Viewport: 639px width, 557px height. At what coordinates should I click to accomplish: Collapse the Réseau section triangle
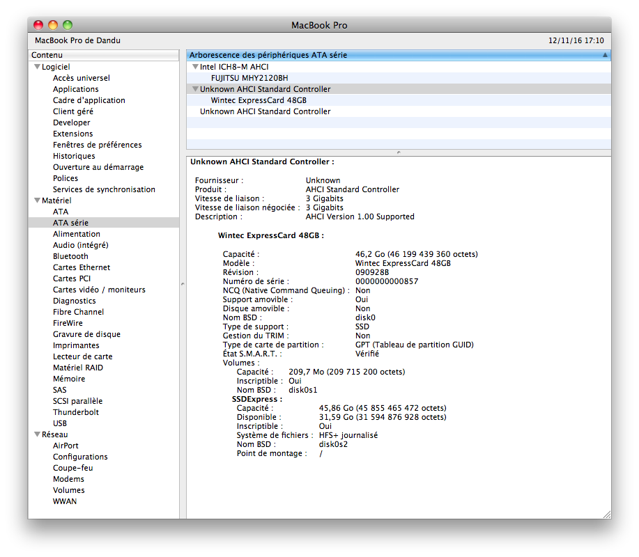pos(37,434)
